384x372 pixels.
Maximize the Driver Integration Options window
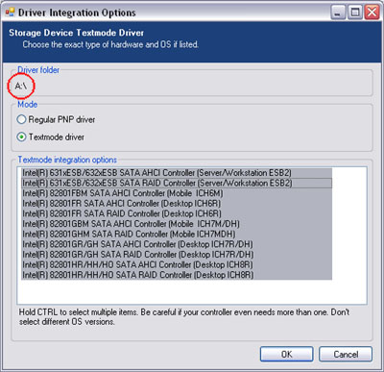pyautogui.click(x=355, y=12)
